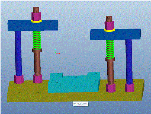Viewport: 151px width, 114px height.
Task: Pick magenta base nut on right brown stud
Action: [x=111, y=88]
